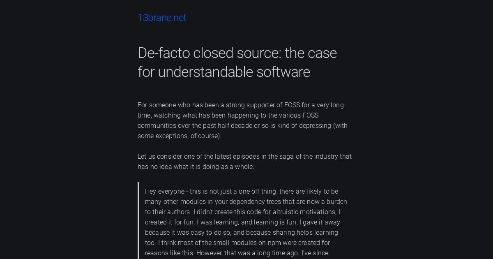This screenshot has height=259, width=493.
Task: Click the blockquote's vertical left border bar
Action: 138,220
